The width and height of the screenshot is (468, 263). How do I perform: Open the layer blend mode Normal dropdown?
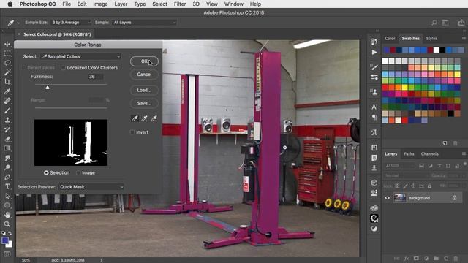click(407, 175)
